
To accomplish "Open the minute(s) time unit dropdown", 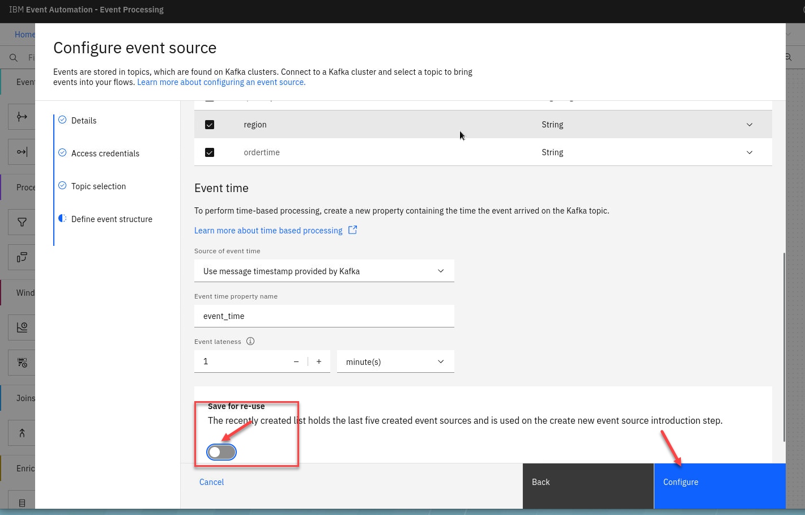I will click(x=395, y=361).
